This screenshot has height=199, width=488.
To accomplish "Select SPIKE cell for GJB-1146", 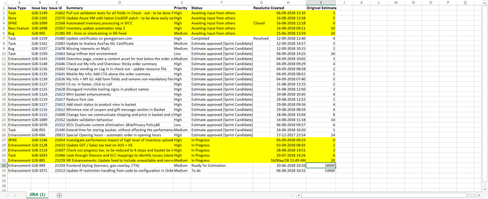I will 19,140.
